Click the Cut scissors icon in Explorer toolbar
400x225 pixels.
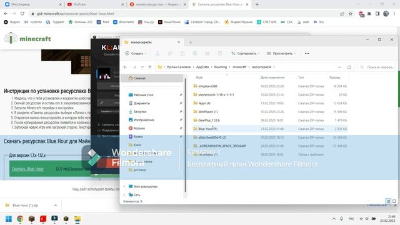157,53
